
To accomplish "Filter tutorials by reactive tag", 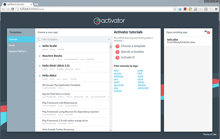I will (118, 91).
